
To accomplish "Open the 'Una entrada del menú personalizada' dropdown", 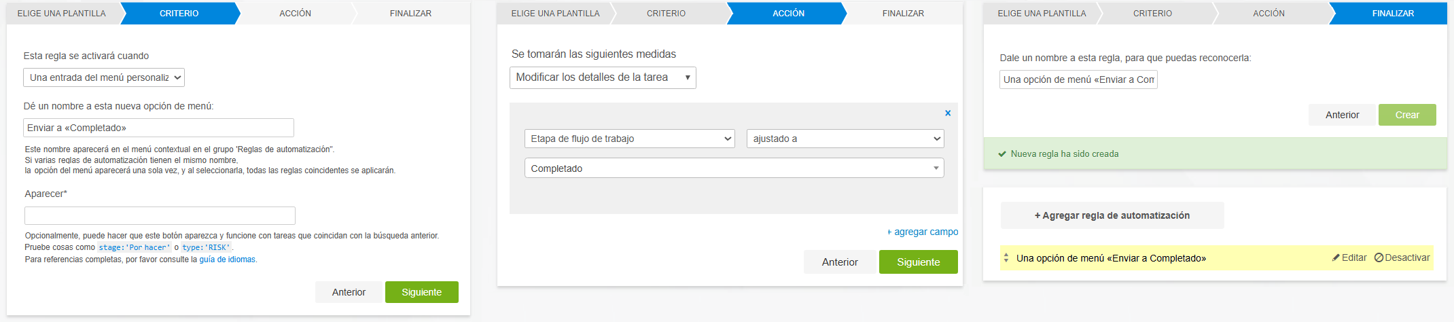I will coord(104,77).
